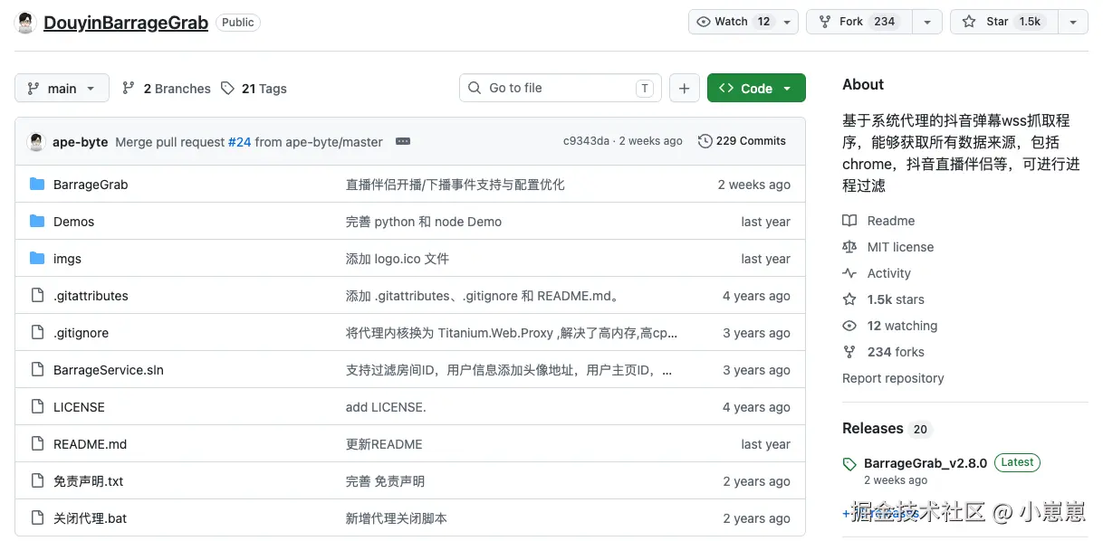This screenshot has height=541, width=1103.
Task: Click the Latest release badge
Action: 1017,461
